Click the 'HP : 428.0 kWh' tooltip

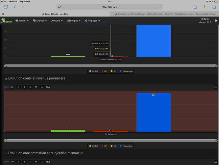point(102,49)
